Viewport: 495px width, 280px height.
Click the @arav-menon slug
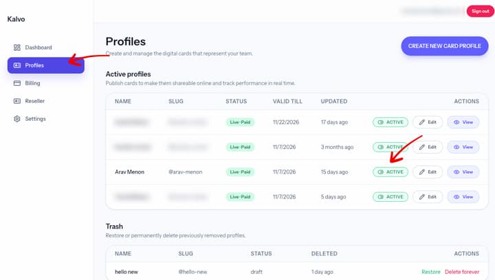(186, 172)
